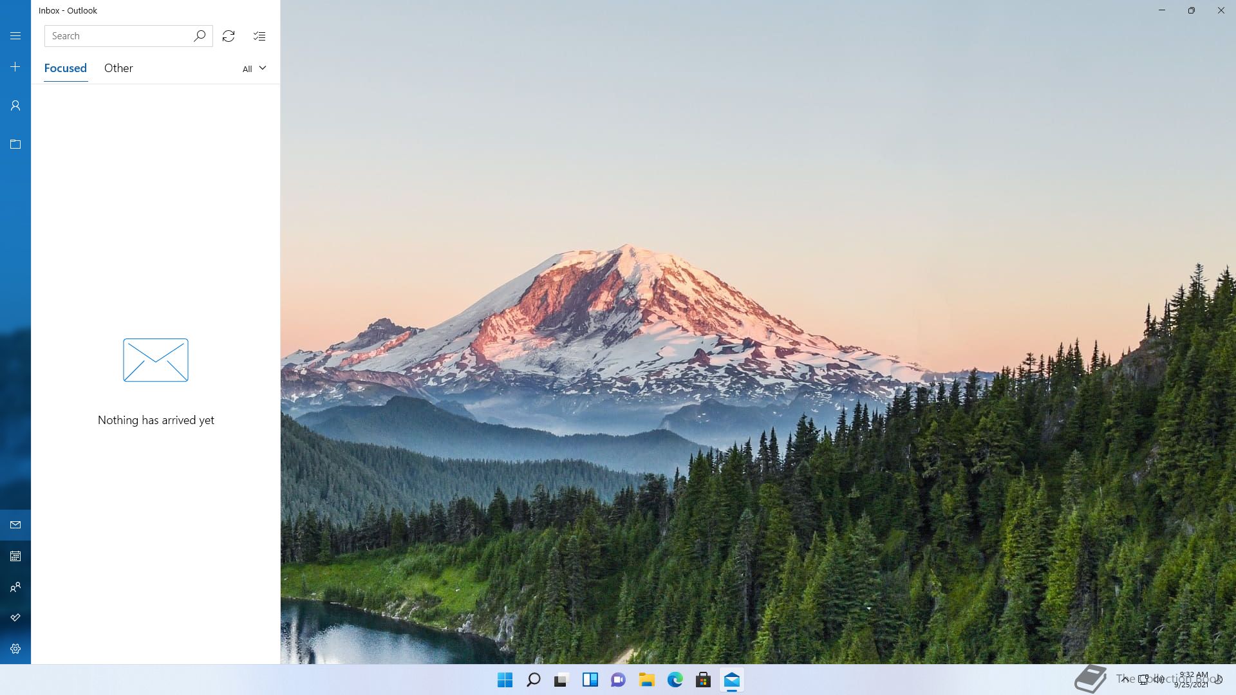Select the Mail envelope sidebar icon
The image size is (1236, 695).
pyautogui.click(x=15, y=525)
